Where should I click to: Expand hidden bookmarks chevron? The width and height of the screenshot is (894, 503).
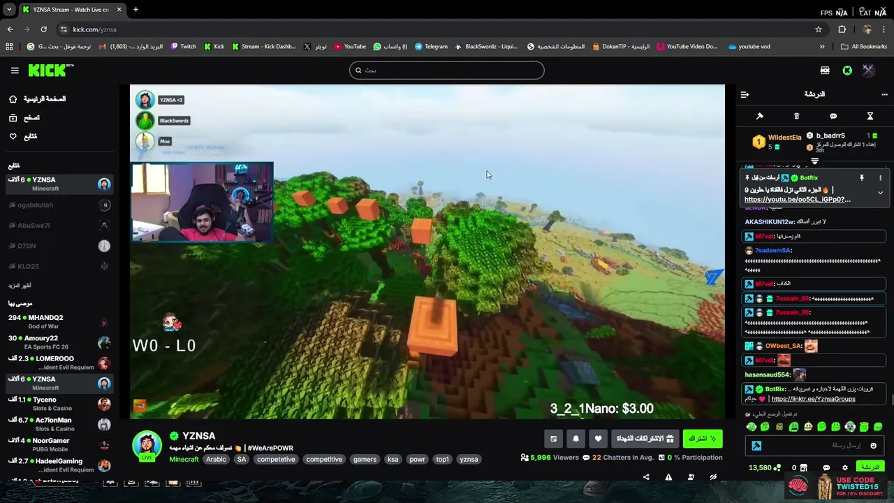point(822,47)
